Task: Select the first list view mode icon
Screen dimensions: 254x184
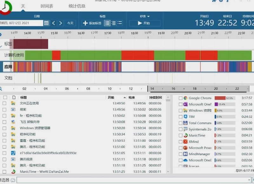Action: tap(107, 23)
